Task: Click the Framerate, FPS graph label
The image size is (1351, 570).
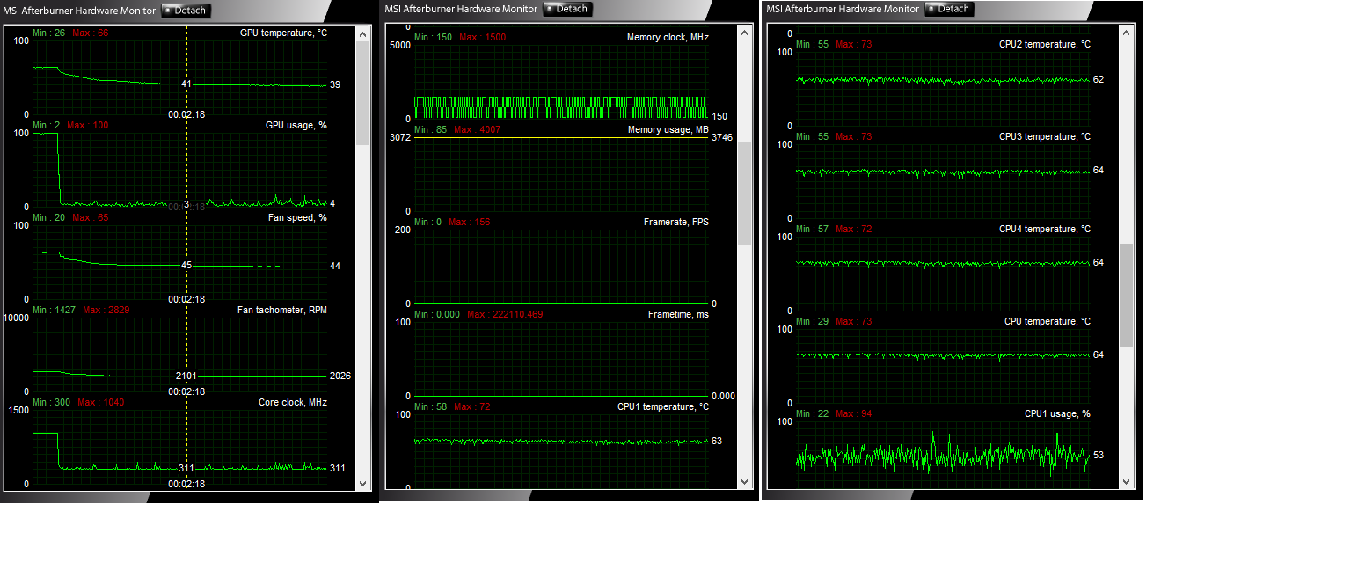Action: [675, 222]
